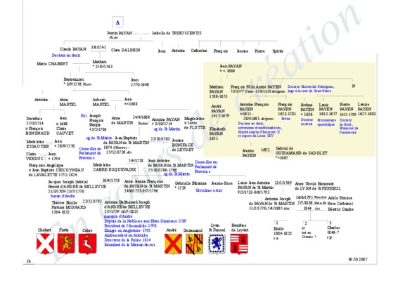This screenshot has width=398, height=281.
Task: Click the André yellow shield with red cross
Action: 173,244
